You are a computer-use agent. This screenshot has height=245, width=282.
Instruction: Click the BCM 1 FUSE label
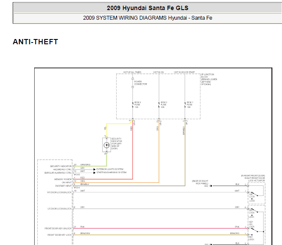click(190, 105)
